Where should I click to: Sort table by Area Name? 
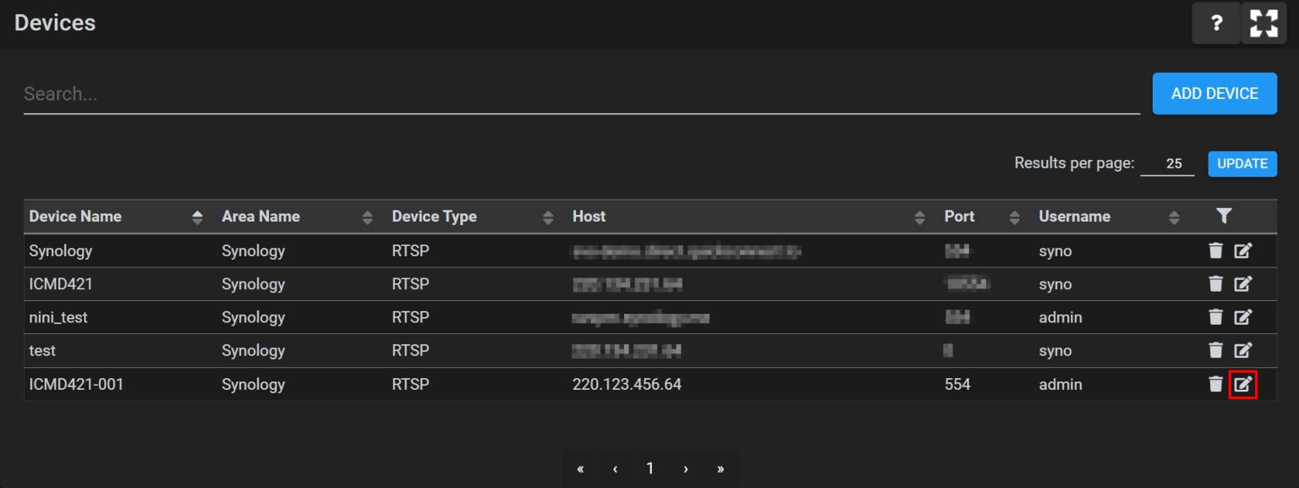tap(367, 217)
